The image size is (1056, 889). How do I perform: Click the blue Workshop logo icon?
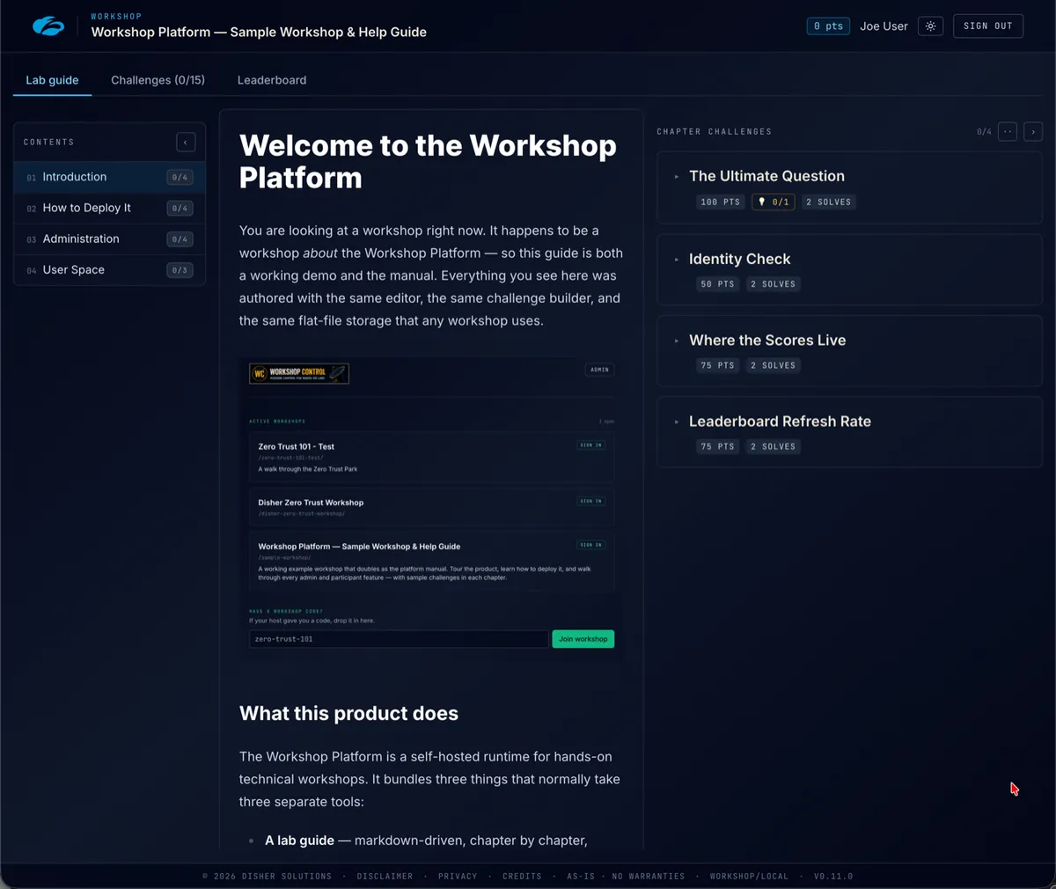48,26
